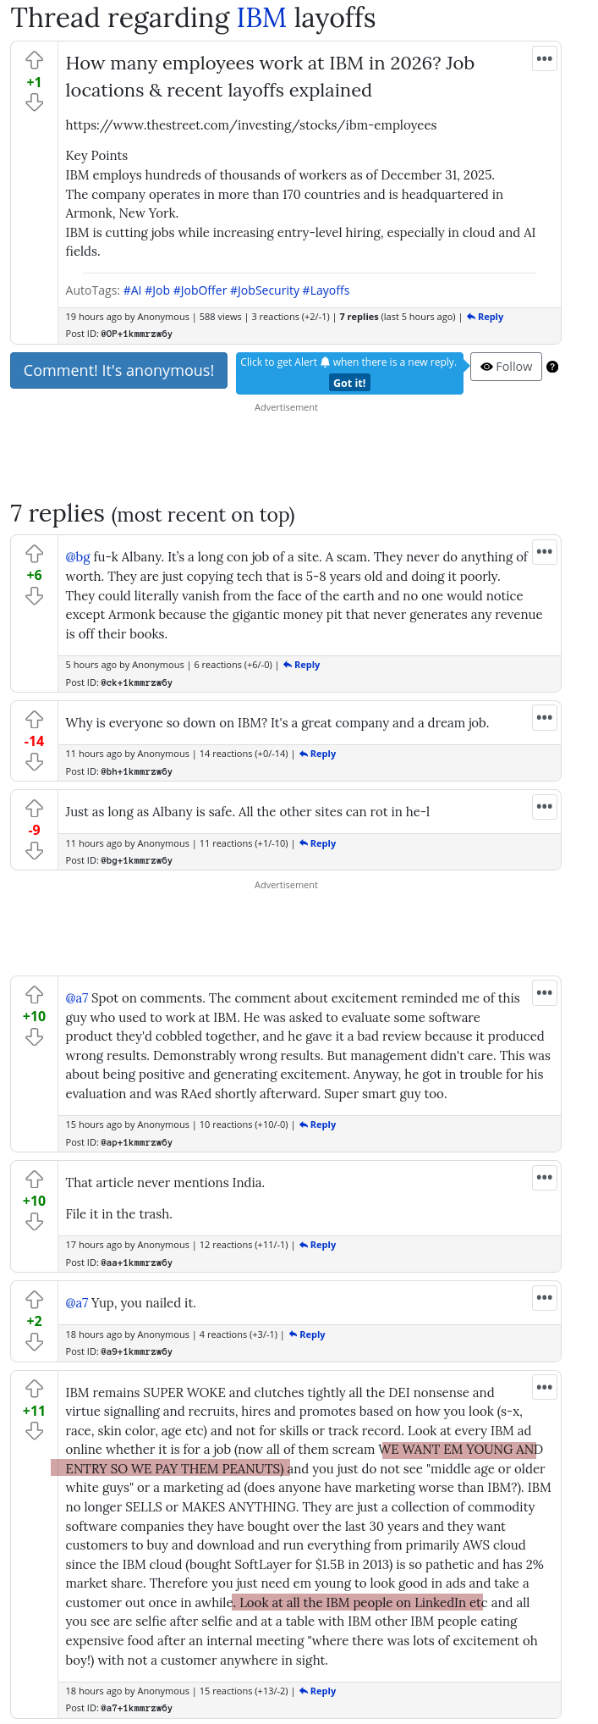The image size is (598, 1724).
Task: Upvote 'That article never mentions India' reply
Action: (34, 1179)
